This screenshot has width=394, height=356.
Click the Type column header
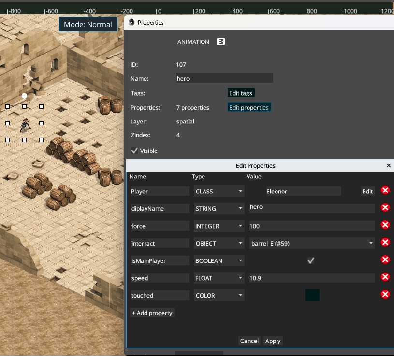coord(198,177)
